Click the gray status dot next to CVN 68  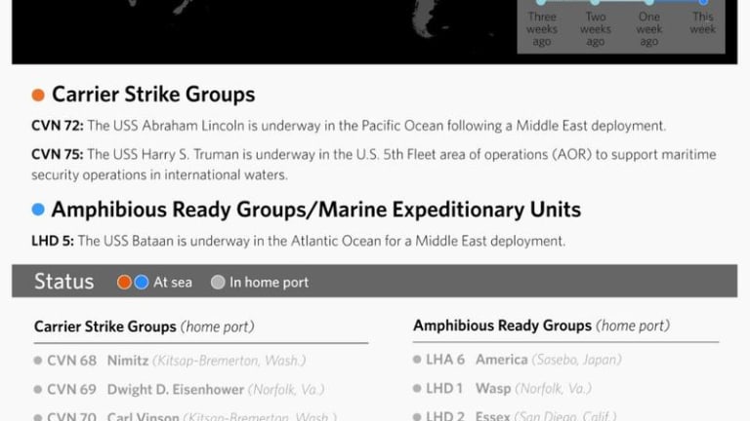(x=38, y=361)
